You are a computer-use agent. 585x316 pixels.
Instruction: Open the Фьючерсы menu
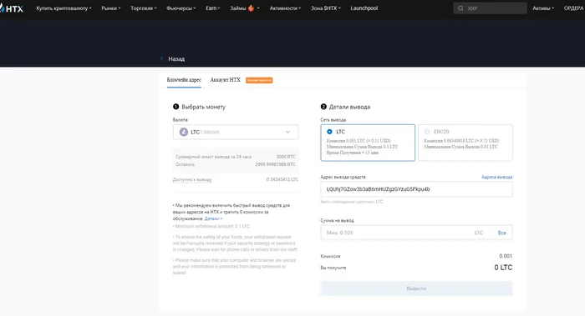click(181, 8)
